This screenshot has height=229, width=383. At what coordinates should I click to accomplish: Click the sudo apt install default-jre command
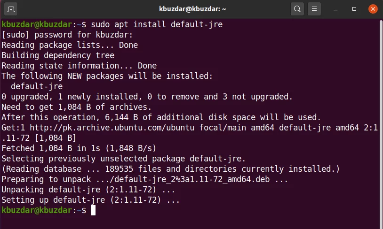pyautogui.click(x=157, y=24)
